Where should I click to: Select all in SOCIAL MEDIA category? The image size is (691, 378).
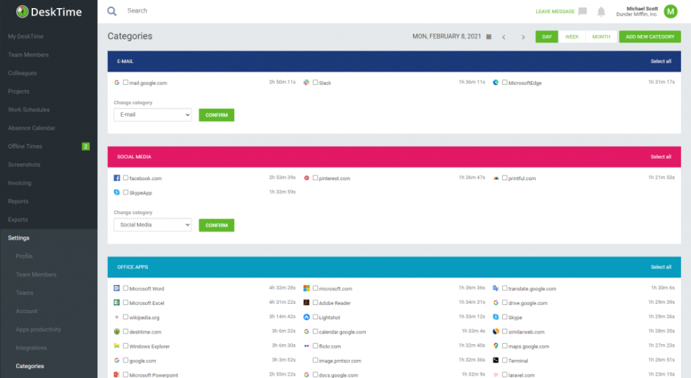coord(661,157)
